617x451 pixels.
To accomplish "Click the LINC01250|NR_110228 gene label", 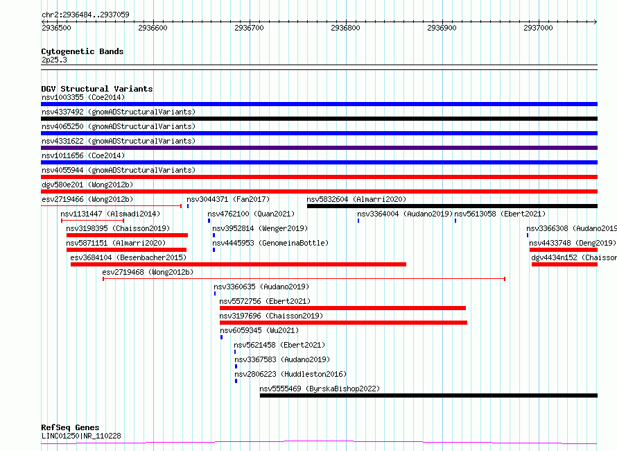I will 81,436.
